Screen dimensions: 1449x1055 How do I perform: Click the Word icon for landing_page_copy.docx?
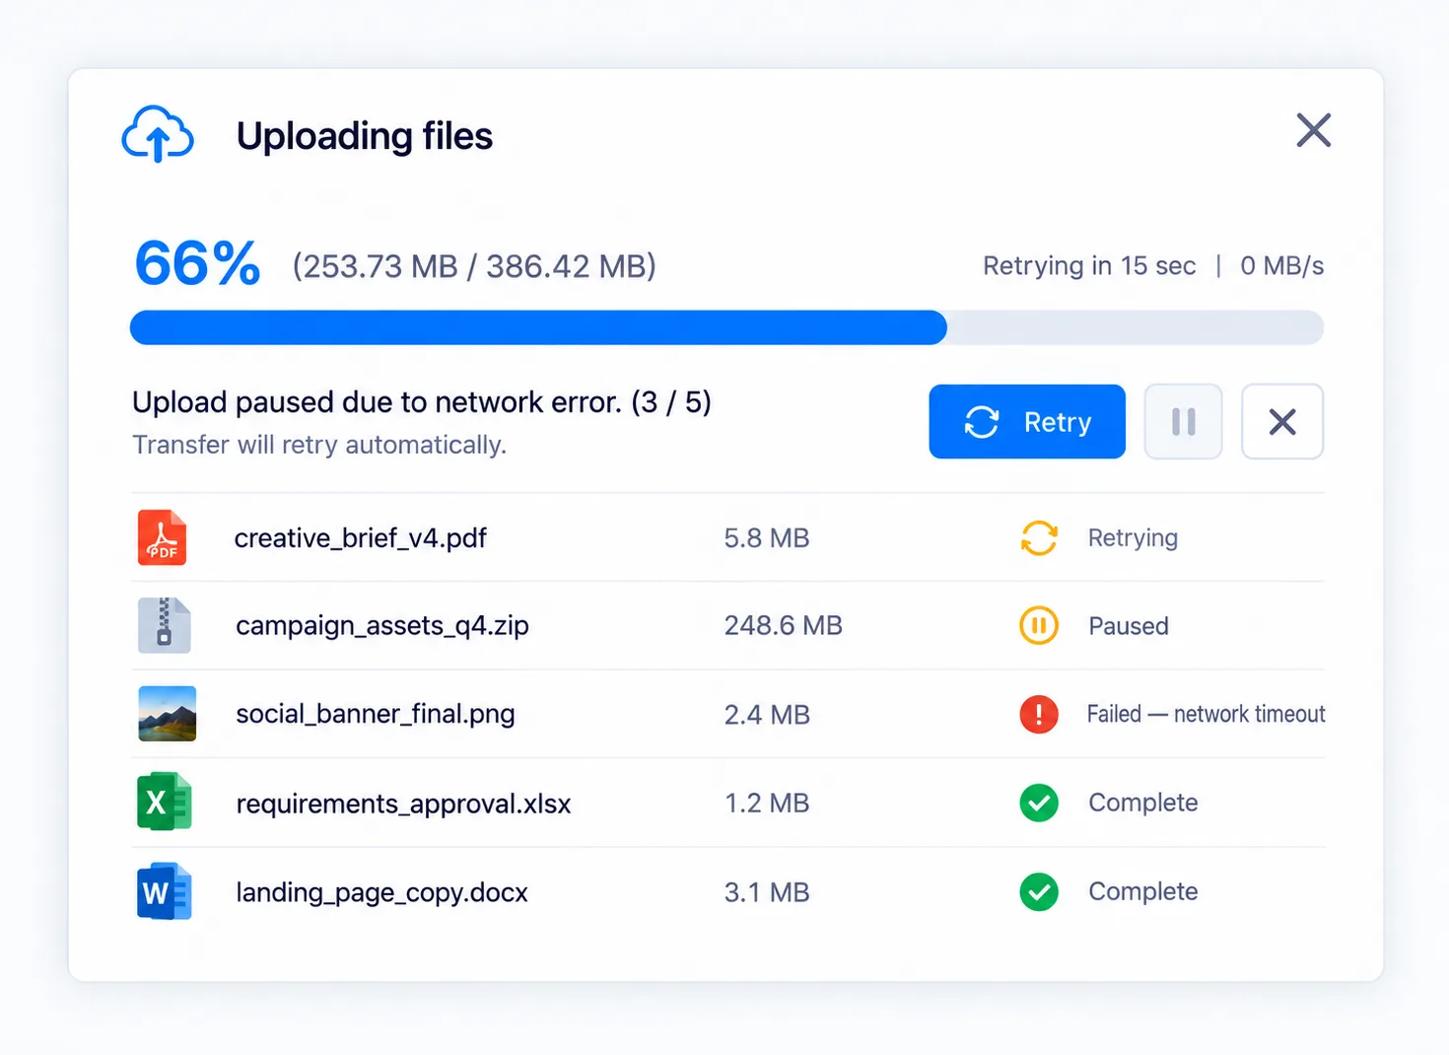click(x=164, y=891)
